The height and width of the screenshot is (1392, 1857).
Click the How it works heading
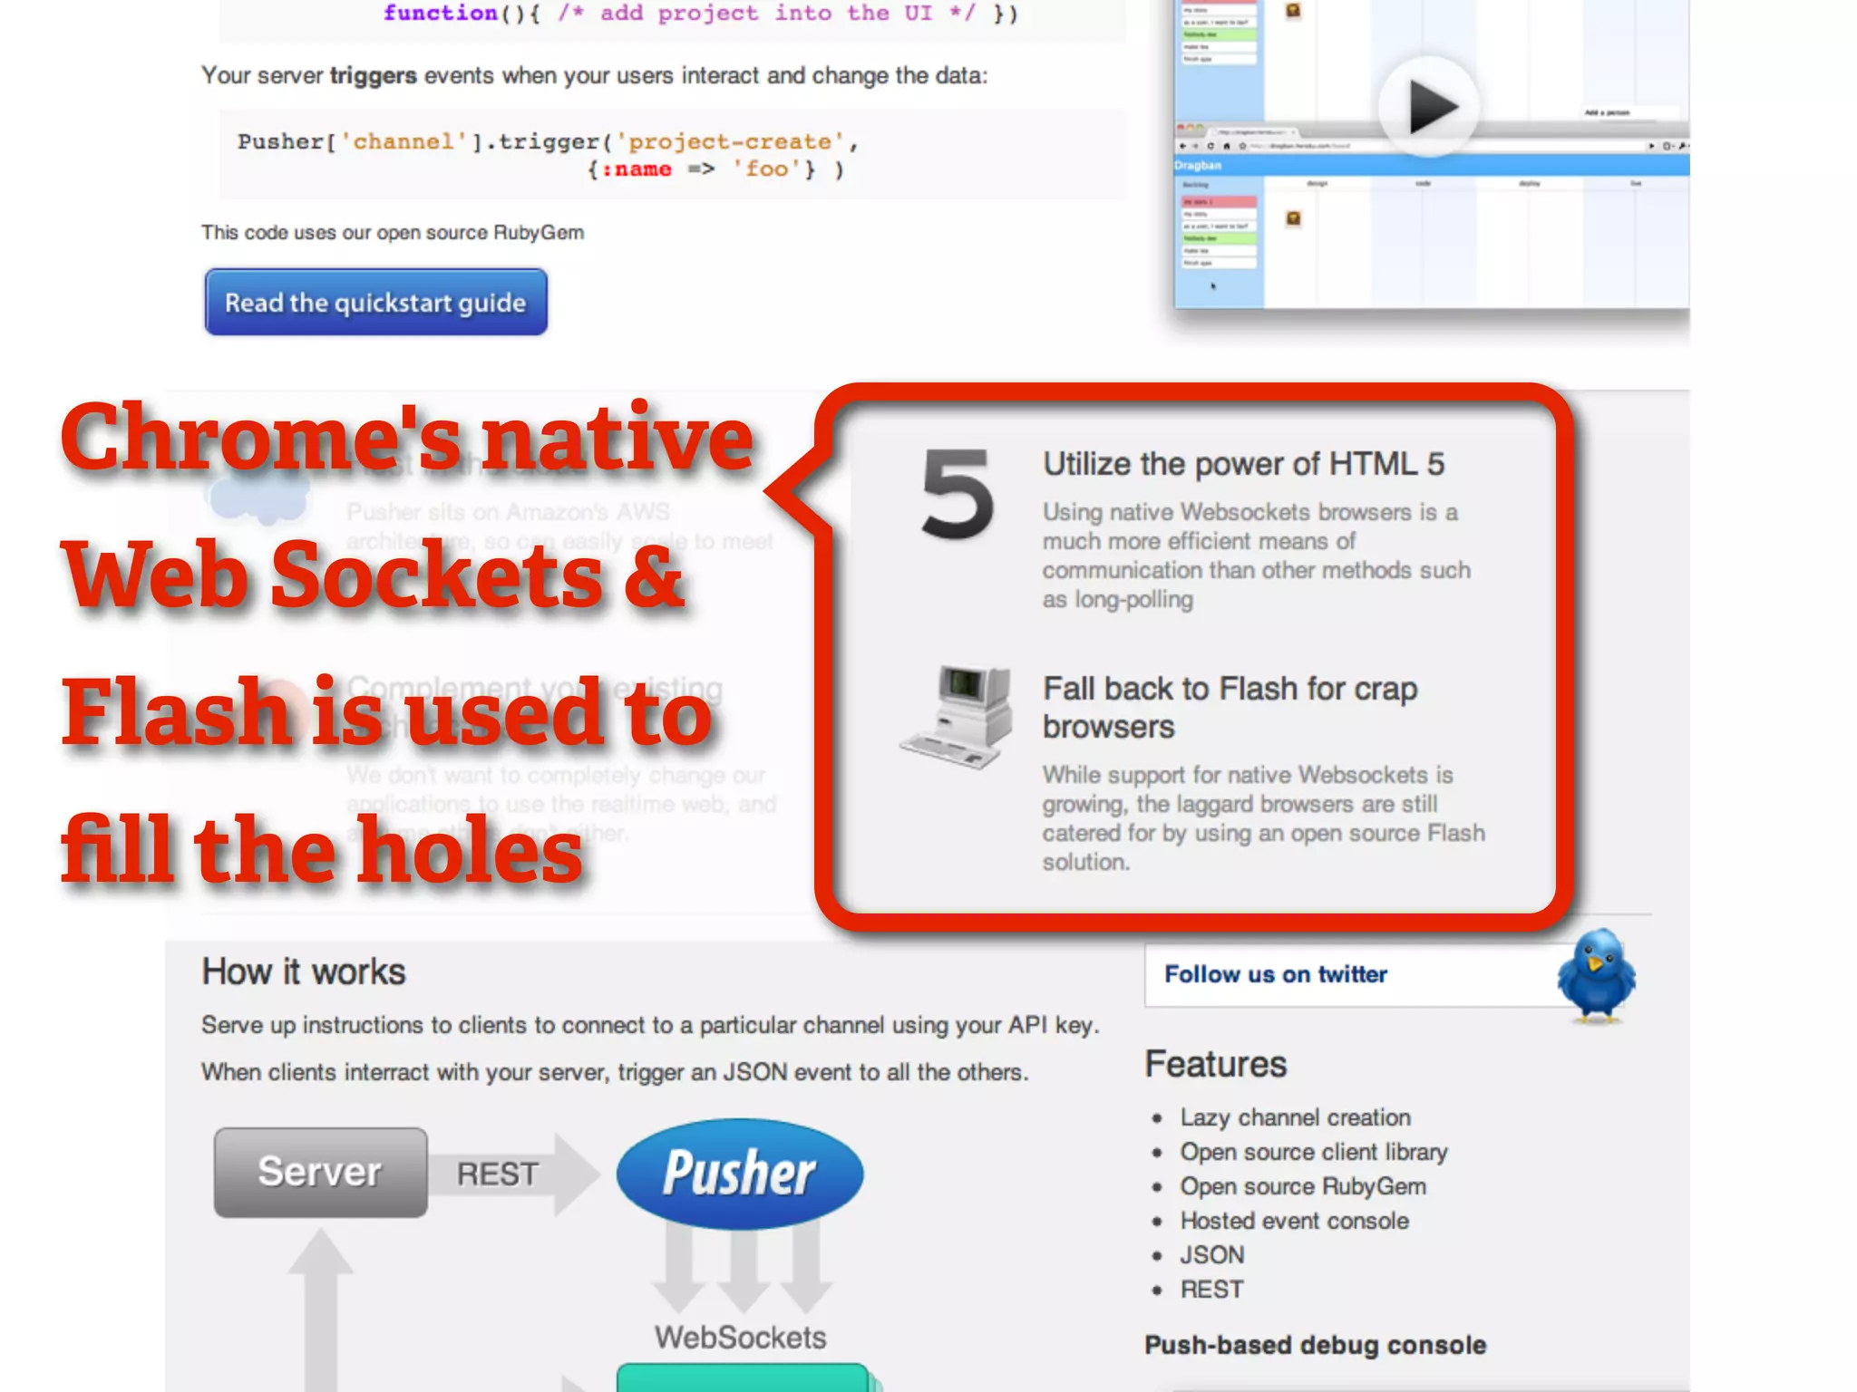click(x=304, y=971)
